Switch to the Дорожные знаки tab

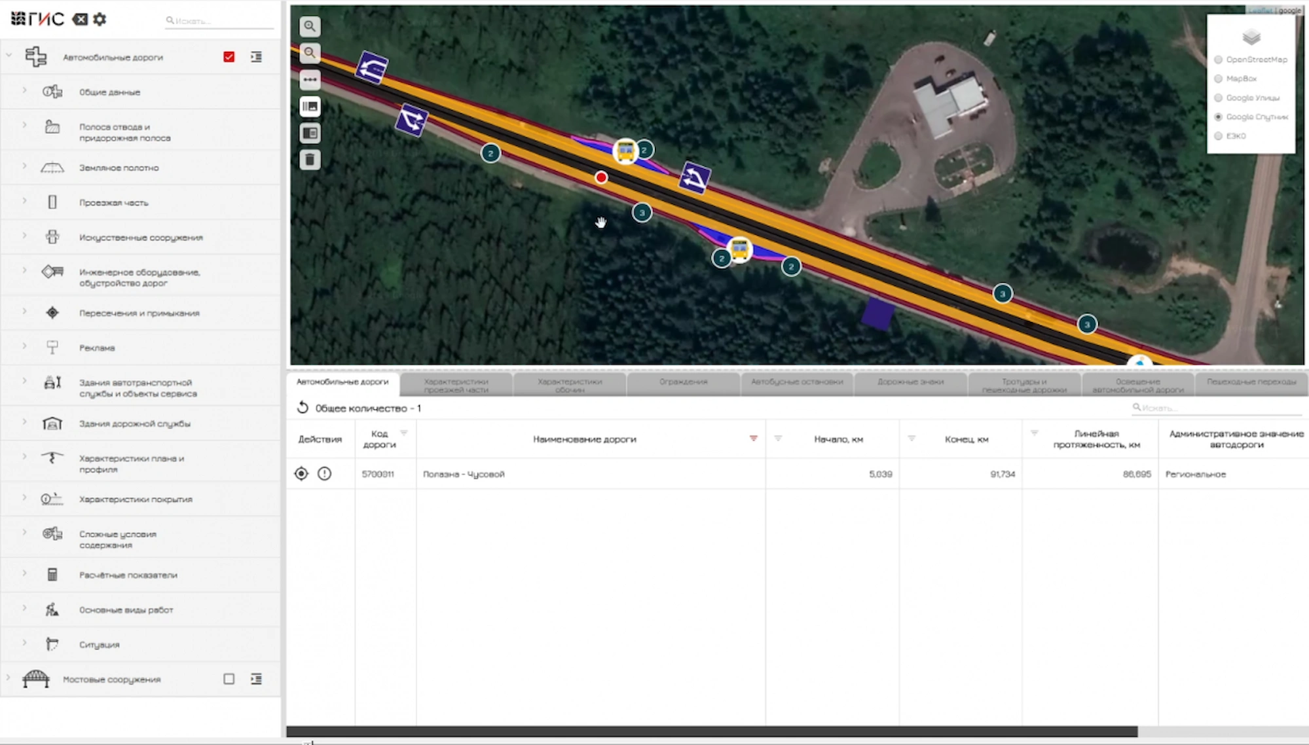tap(910, 382)
